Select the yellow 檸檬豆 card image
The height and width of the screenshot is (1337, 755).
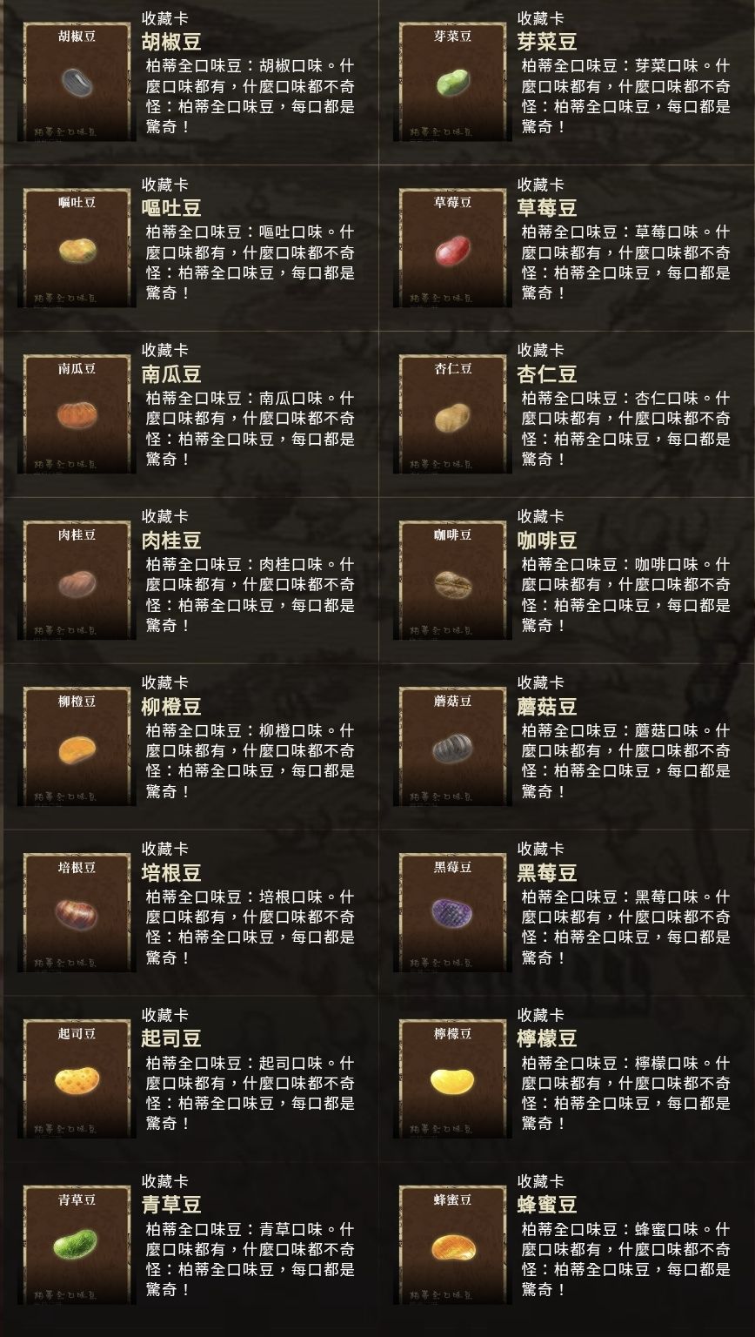pos(453,1078)
